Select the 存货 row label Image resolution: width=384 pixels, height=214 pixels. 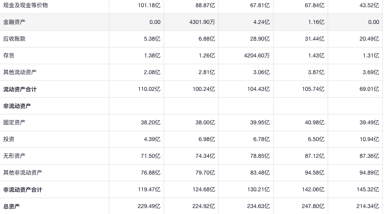(9, 56)
